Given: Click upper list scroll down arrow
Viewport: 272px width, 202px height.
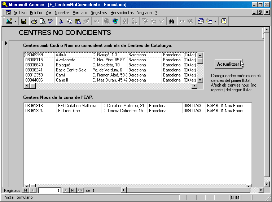Looking at the screenshot, I should click(x=200, y=80).
